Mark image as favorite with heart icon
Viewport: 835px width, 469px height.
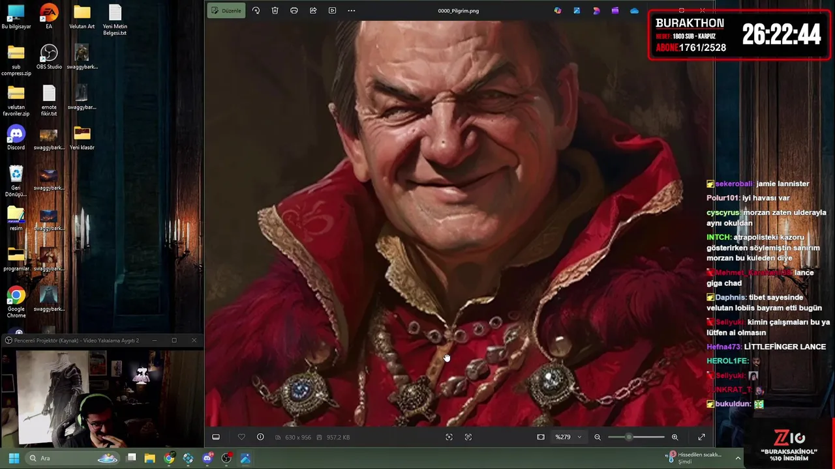241,437
